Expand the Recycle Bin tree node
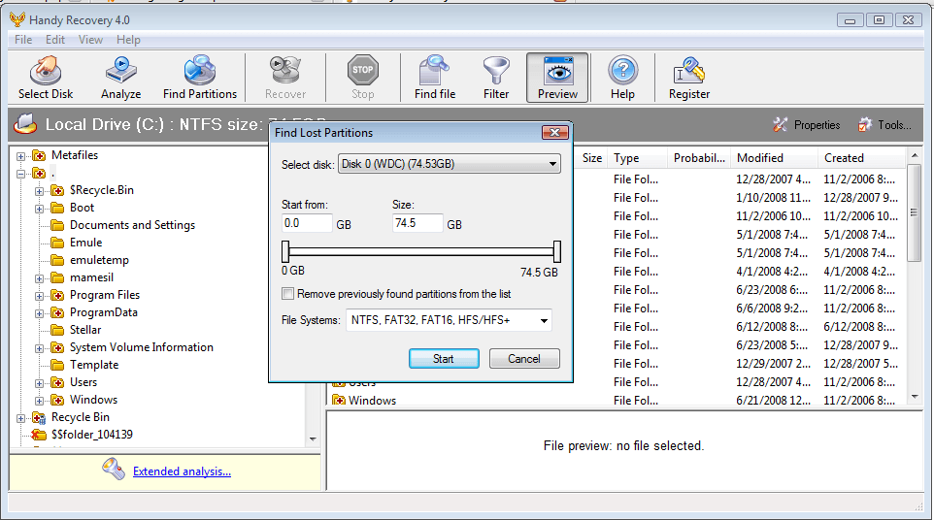 (x=20, y=418)
